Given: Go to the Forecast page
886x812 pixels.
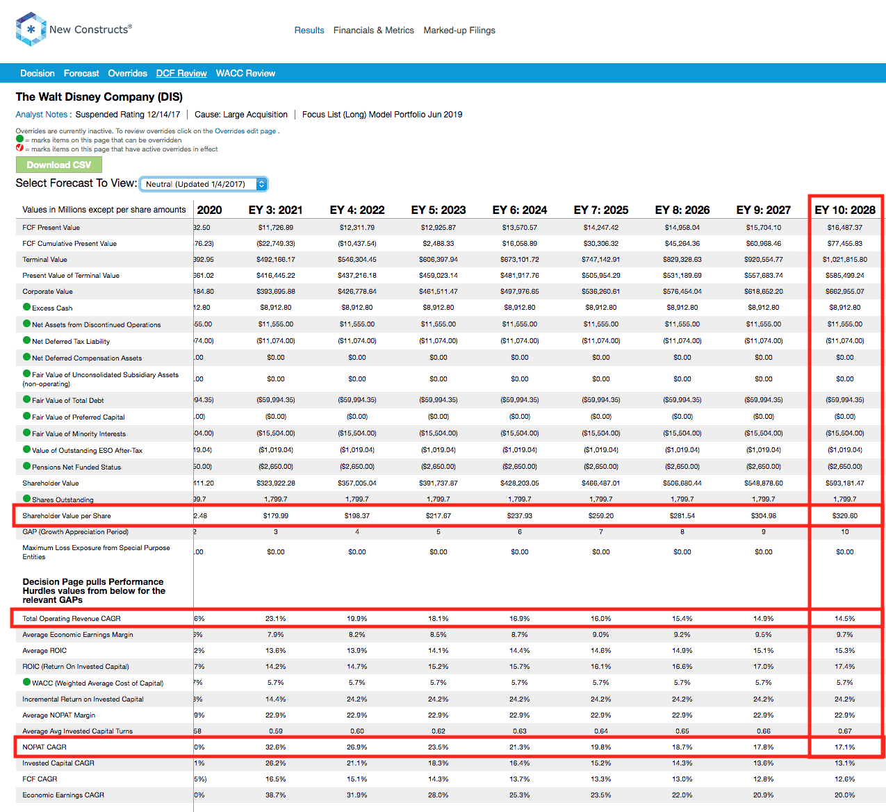Looking at the screenshot, I should click(x=81, y=73).
